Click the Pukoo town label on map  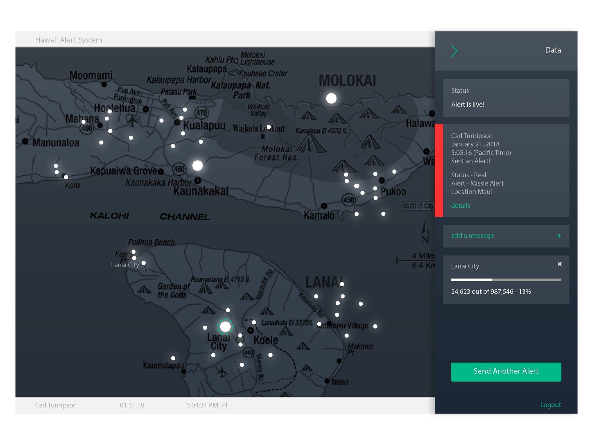coord(393,192)
